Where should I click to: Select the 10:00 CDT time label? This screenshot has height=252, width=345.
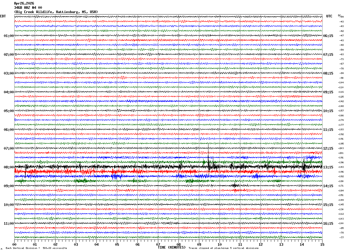(x=9, y=205)
